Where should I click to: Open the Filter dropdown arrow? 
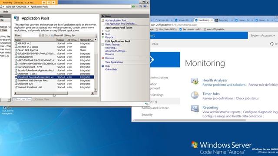[40, 36]
